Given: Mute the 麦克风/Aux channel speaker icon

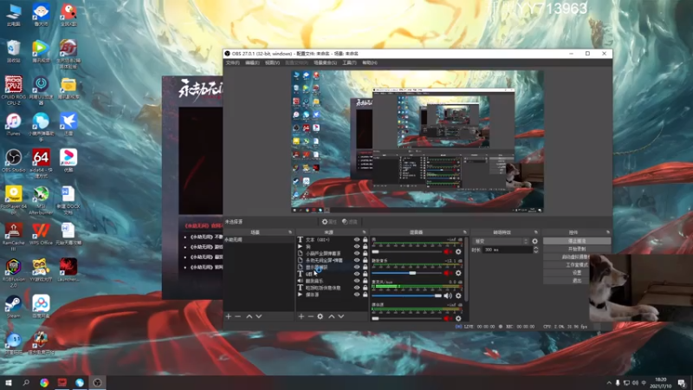Looking at the screenshot, I should 448,296.
